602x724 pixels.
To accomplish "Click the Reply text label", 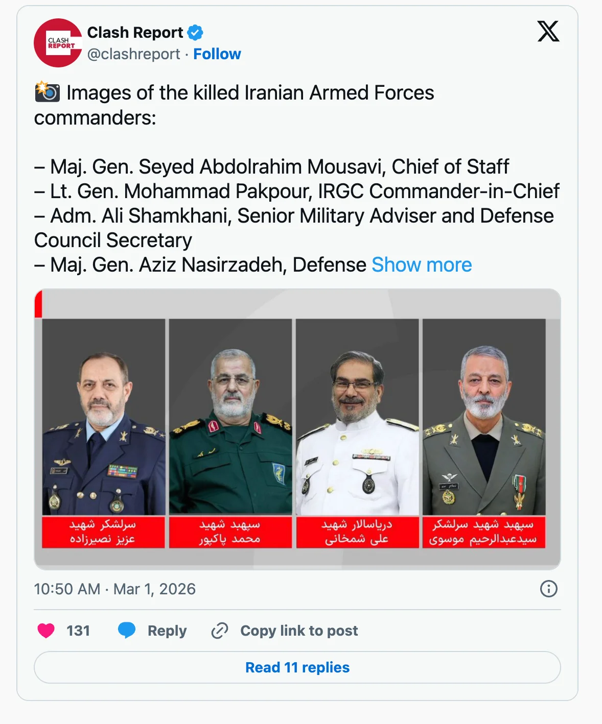I will point(167,631).
